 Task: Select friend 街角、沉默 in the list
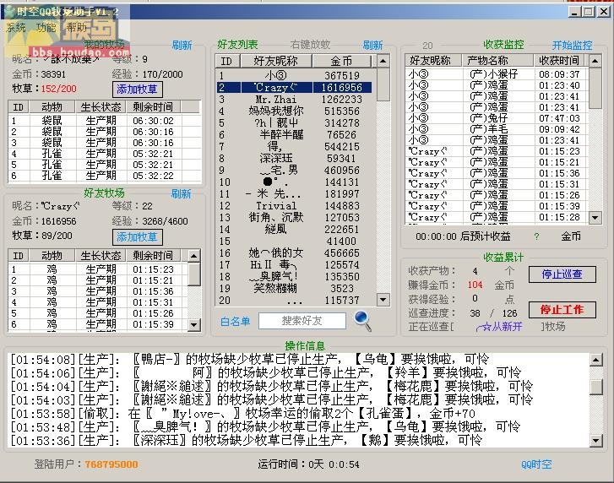coord(294,218)
